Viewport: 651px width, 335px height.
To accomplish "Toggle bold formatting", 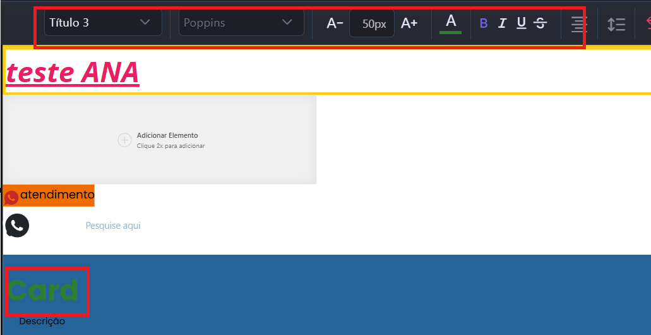I will pos(484,23).
